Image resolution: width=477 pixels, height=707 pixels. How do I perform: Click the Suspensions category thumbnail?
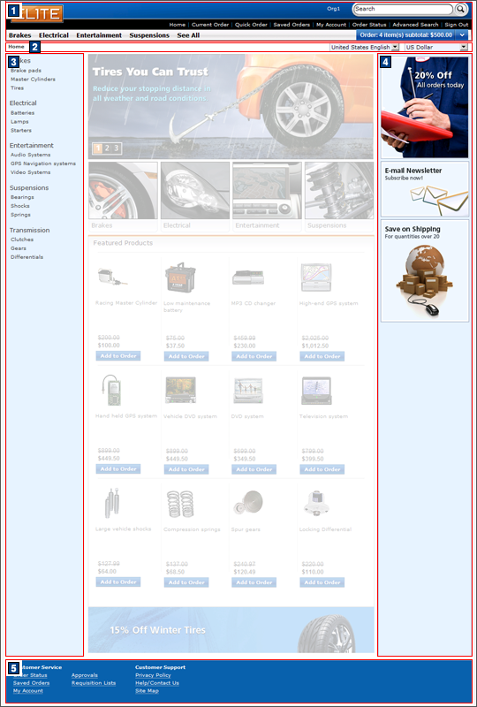(x=339, y=191)
